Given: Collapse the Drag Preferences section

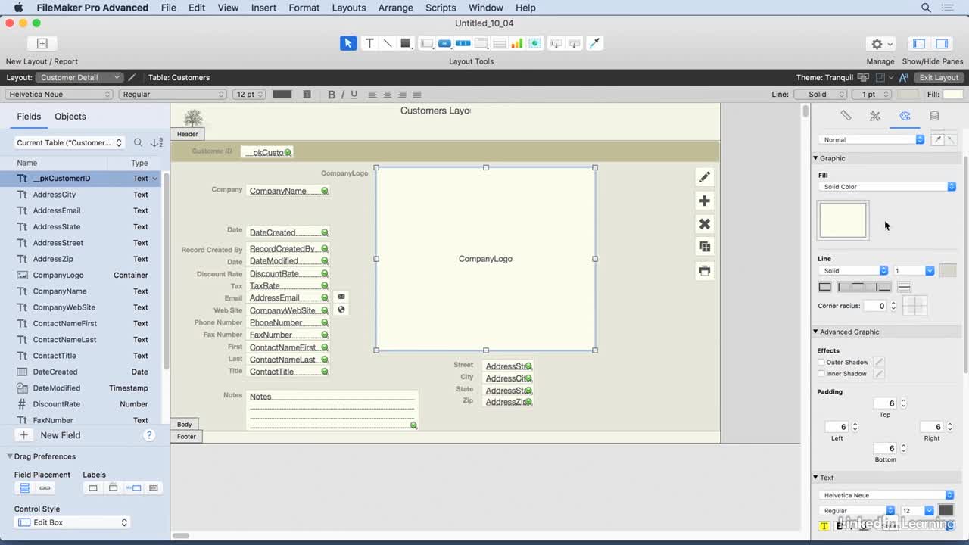Looking at the screenshot, I should [x=10, y=456].
